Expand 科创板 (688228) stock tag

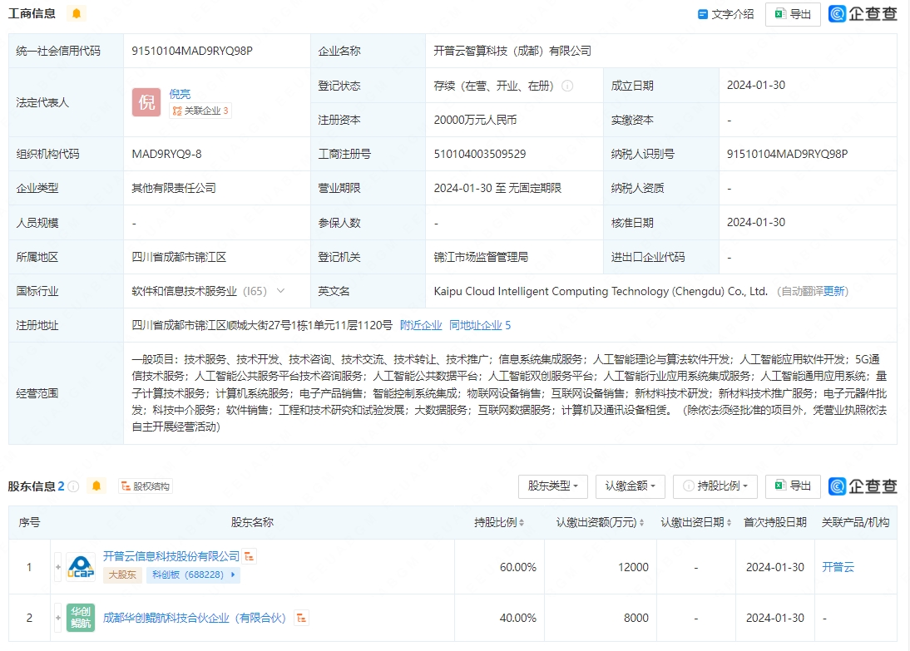point(193,575)
